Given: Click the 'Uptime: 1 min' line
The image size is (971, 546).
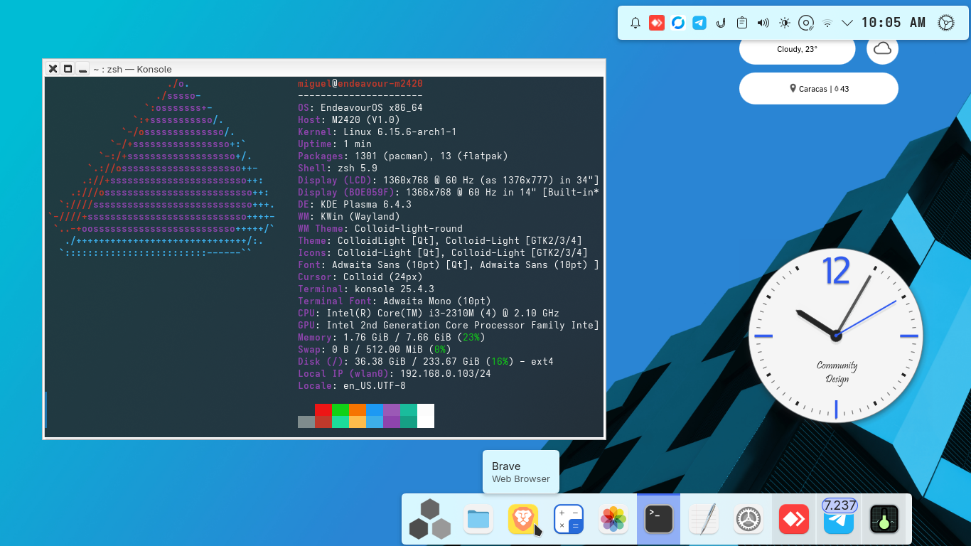Looking at the screenshot, I should pyautogui.click(x=335, y=144).
